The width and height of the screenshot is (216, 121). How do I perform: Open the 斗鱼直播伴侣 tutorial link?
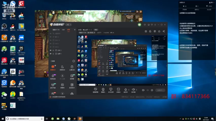click(x=58, y=97)
